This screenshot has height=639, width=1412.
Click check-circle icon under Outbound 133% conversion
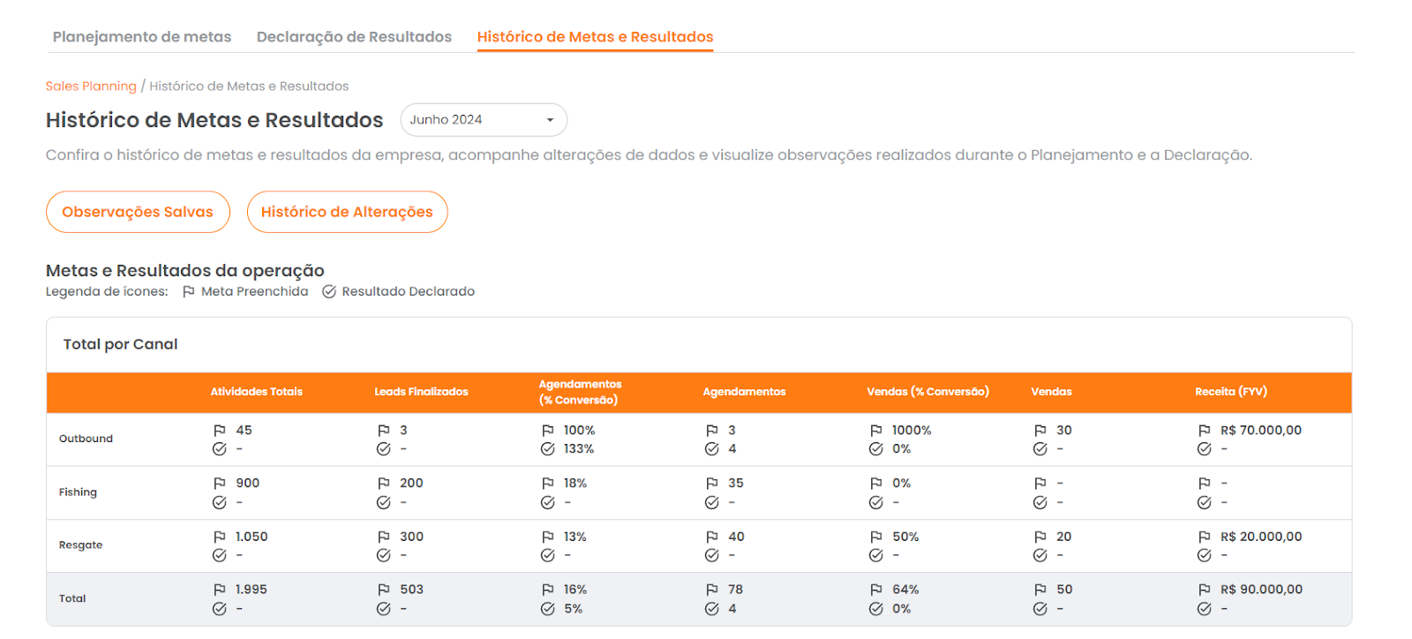[548, 449]
